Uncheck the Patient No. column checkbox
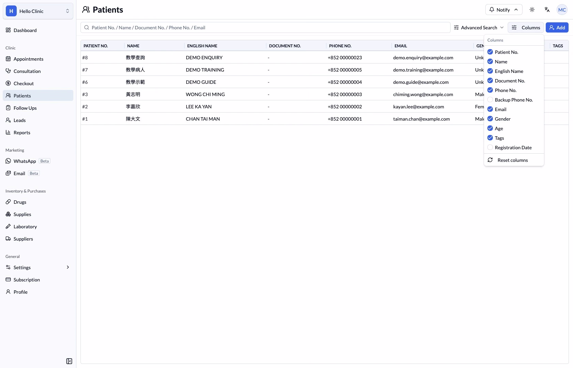573x368 pixels. click(490, 52)
